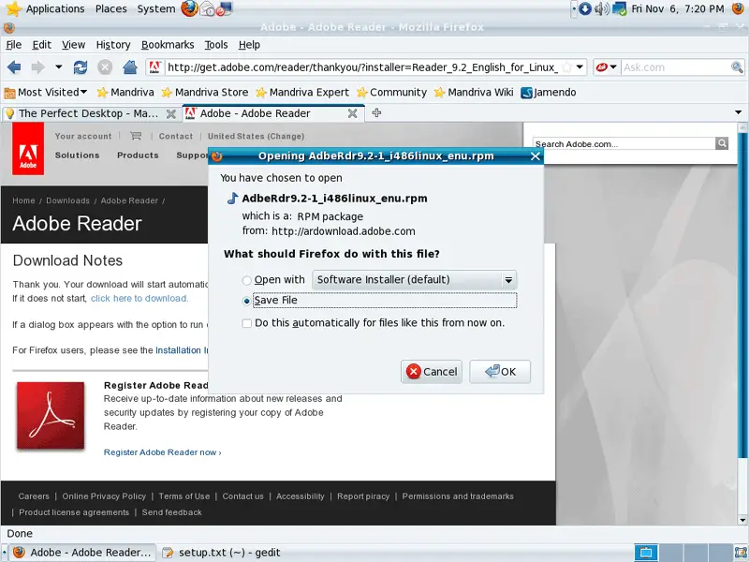Close the Opening AdbeRdr dialog
Screen dimensions: 749x562
point(535,156)
